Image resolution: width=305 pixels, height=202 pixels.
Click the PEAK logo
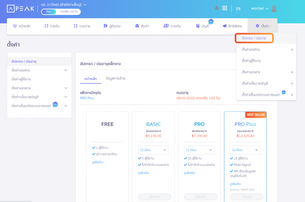(x=21, y=9)
